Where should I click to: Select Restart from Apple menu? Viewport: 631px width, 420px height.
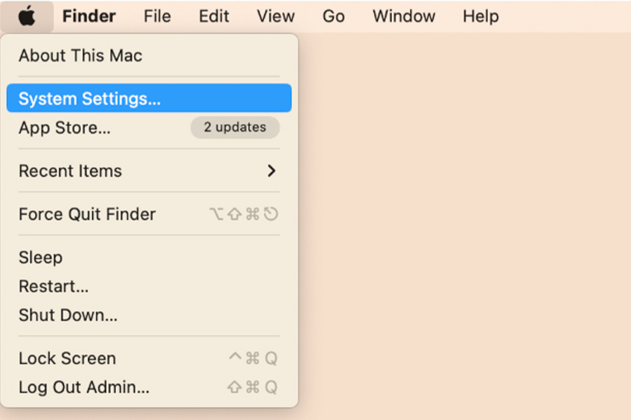[54, 286]
